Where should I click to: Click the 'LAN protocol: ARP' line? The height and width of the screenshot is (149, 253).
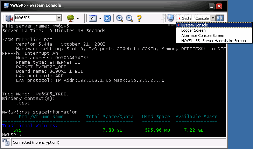[x=40, y=76]
